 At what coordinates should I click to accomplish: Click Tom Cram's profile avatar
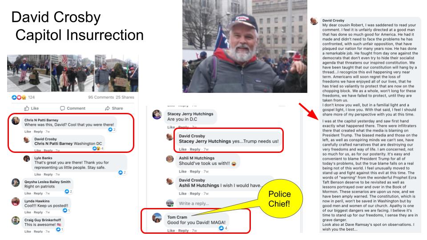[157, 218]
